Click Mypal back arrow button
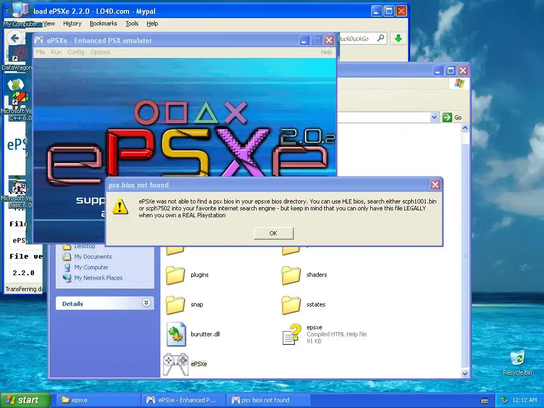This screenshot has width=544, height=408. pos(14,38)
